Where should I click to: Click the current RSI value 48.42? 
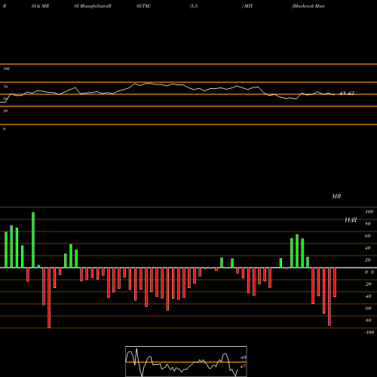(x=347, y=93)
